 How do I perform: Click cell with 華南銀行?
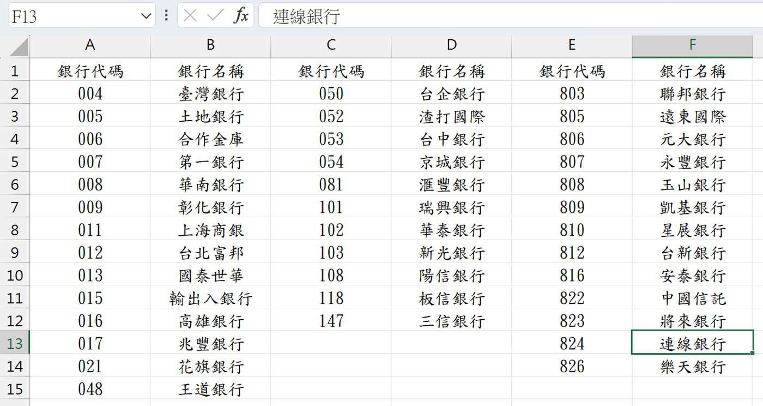click(x=210, y=184)
